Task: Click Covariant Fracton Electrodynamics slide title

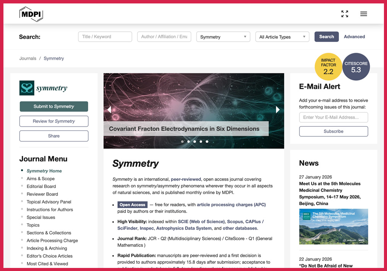Action: [x=184, y=129]
